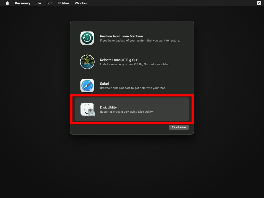This screenshot has width=264, height=198.
Task: Click the macOS Big Sur installer icon
Action: pyautogui.click(x=87, y=62)
